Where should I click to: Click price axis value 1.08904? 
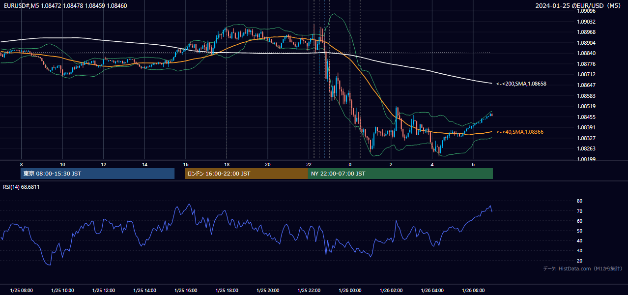coord(586,43)
